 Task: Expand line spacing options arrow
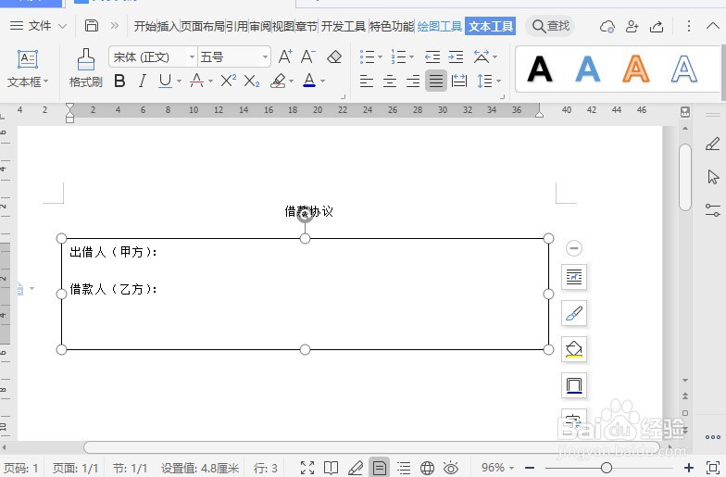click(x=498, y=82)
